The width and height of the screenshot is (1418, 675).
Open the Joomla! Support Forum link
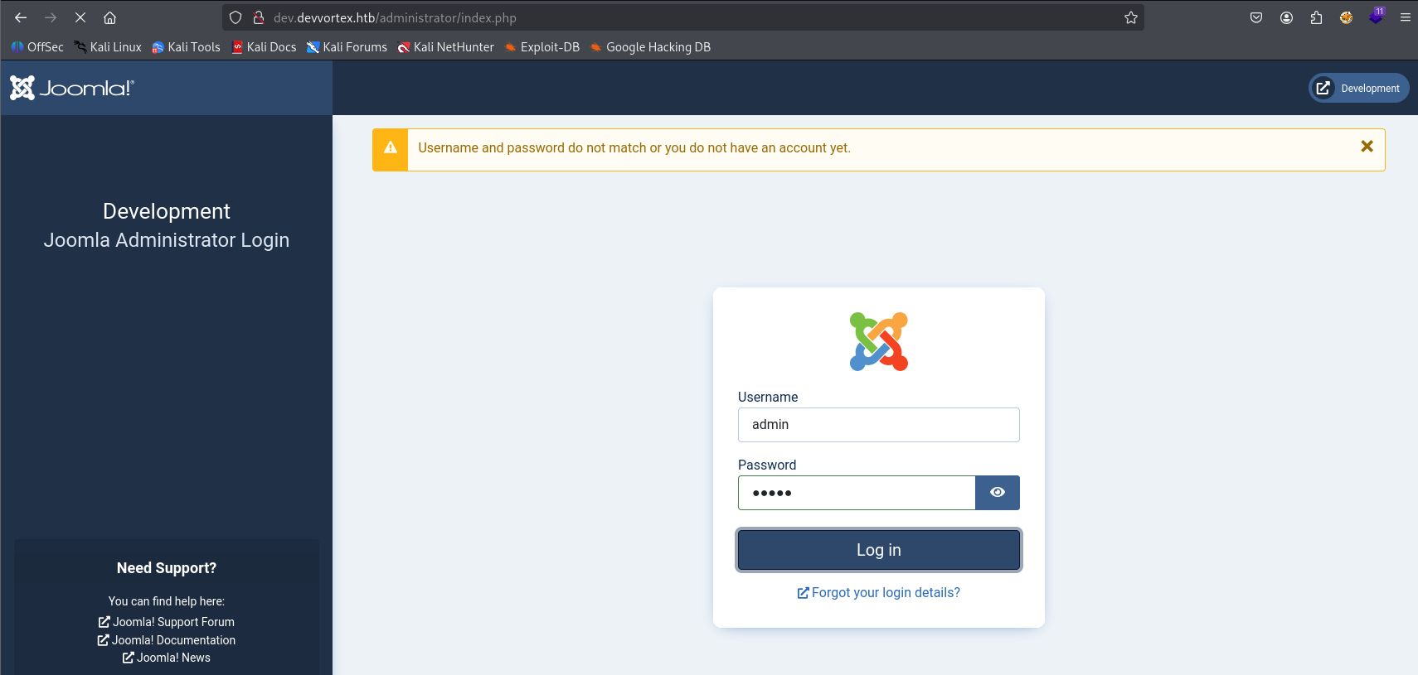(x=167, y=622)
